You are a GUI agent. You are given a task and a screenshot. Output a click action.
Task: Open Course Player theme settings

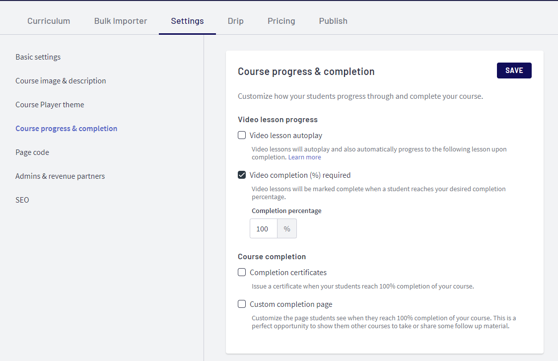(50, 104)
